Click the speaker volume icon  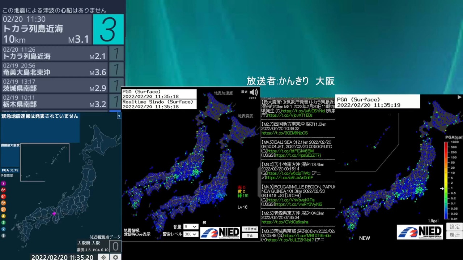pyautogui.click(x=254, y=92)
